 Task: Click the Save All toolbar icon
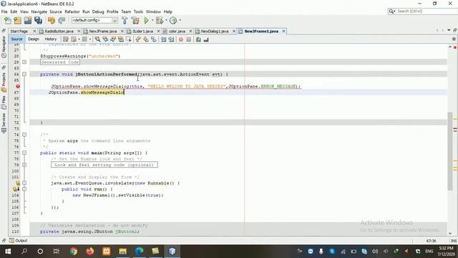coord(38,21)
